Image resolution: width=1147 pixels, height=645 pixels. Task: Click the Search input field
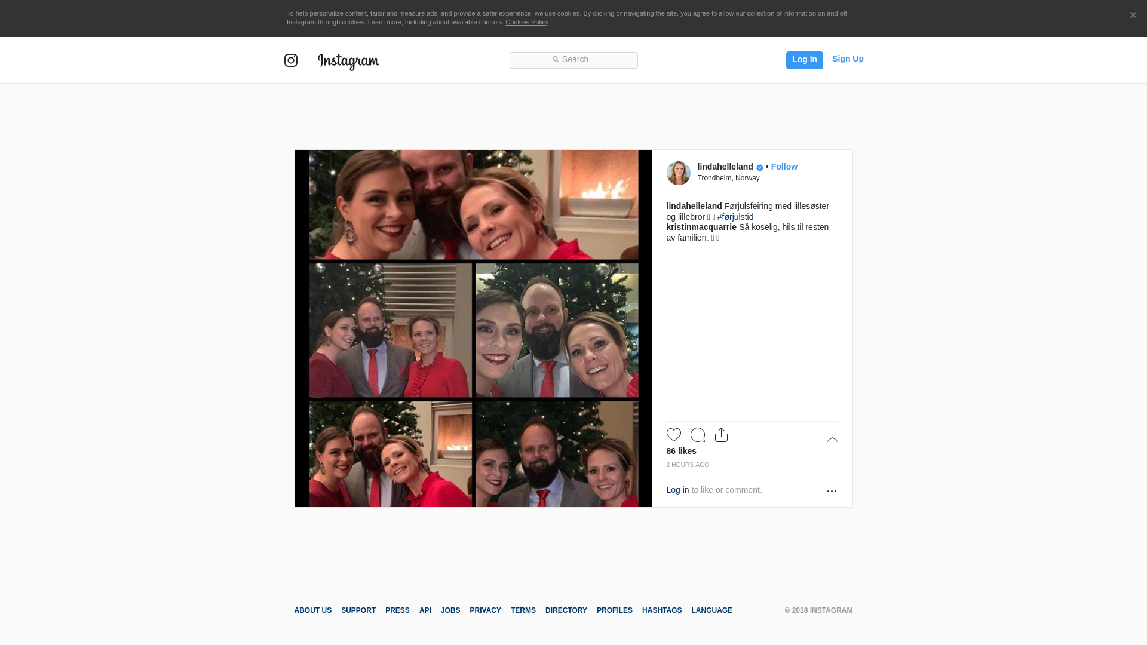(573, 60)
